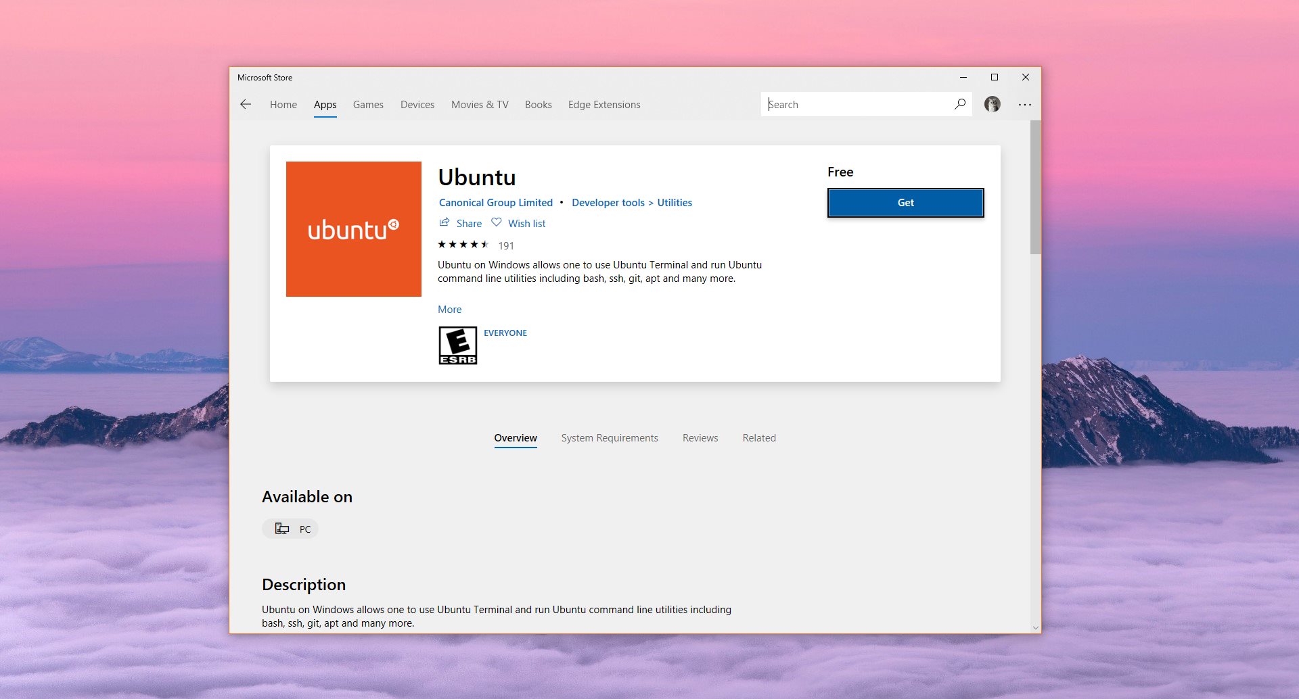Viewport: 1299px width, 699px height.
Task: Maximize the Microsoft Store window
Action: tap(995, 77)
